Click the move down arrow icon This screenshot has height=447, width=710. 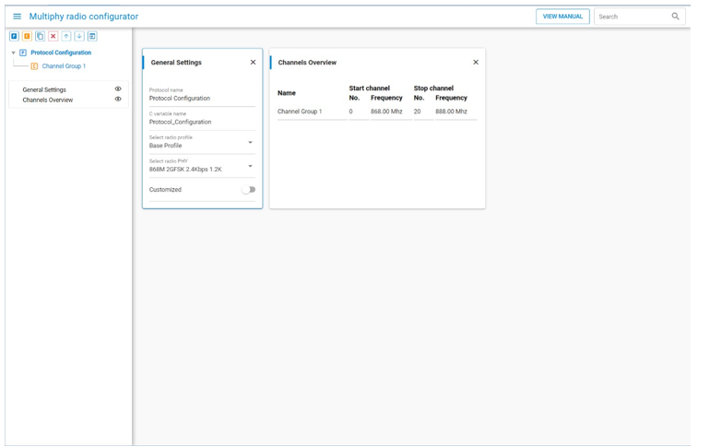[x=79, y=36]
